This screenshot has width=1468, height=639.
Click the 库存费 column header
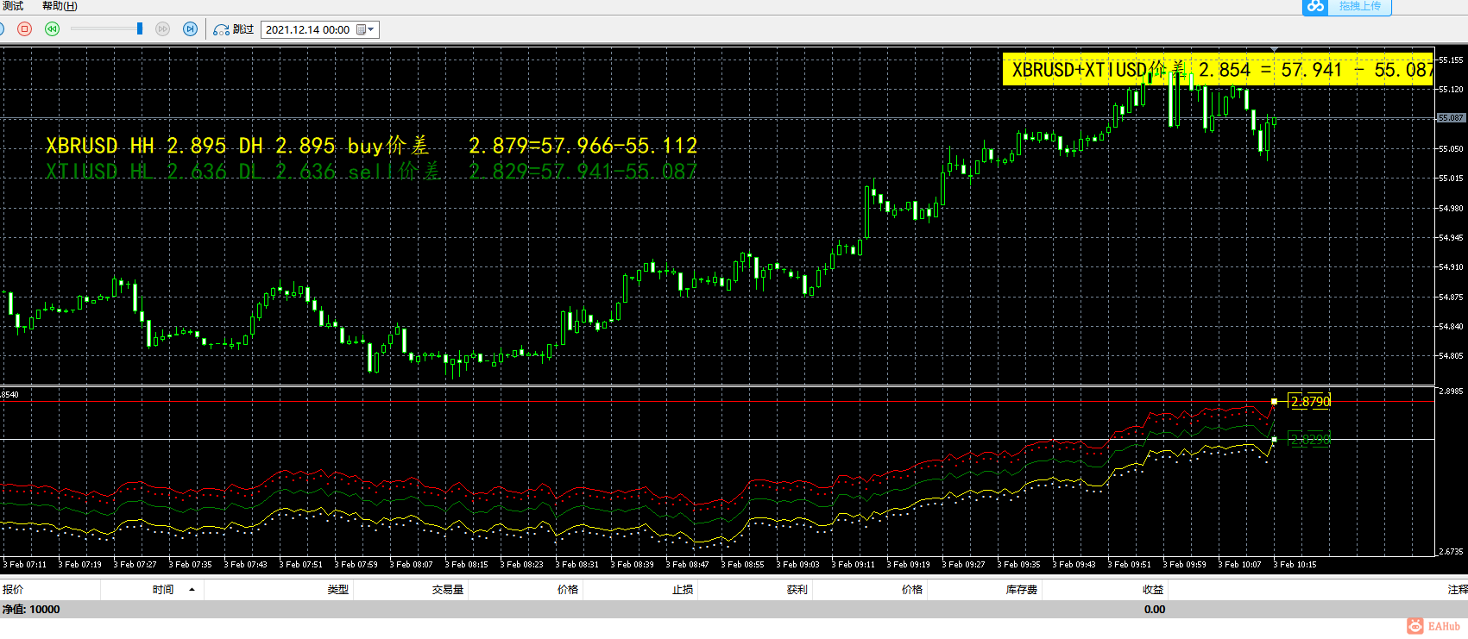(x=1022, y=590)
